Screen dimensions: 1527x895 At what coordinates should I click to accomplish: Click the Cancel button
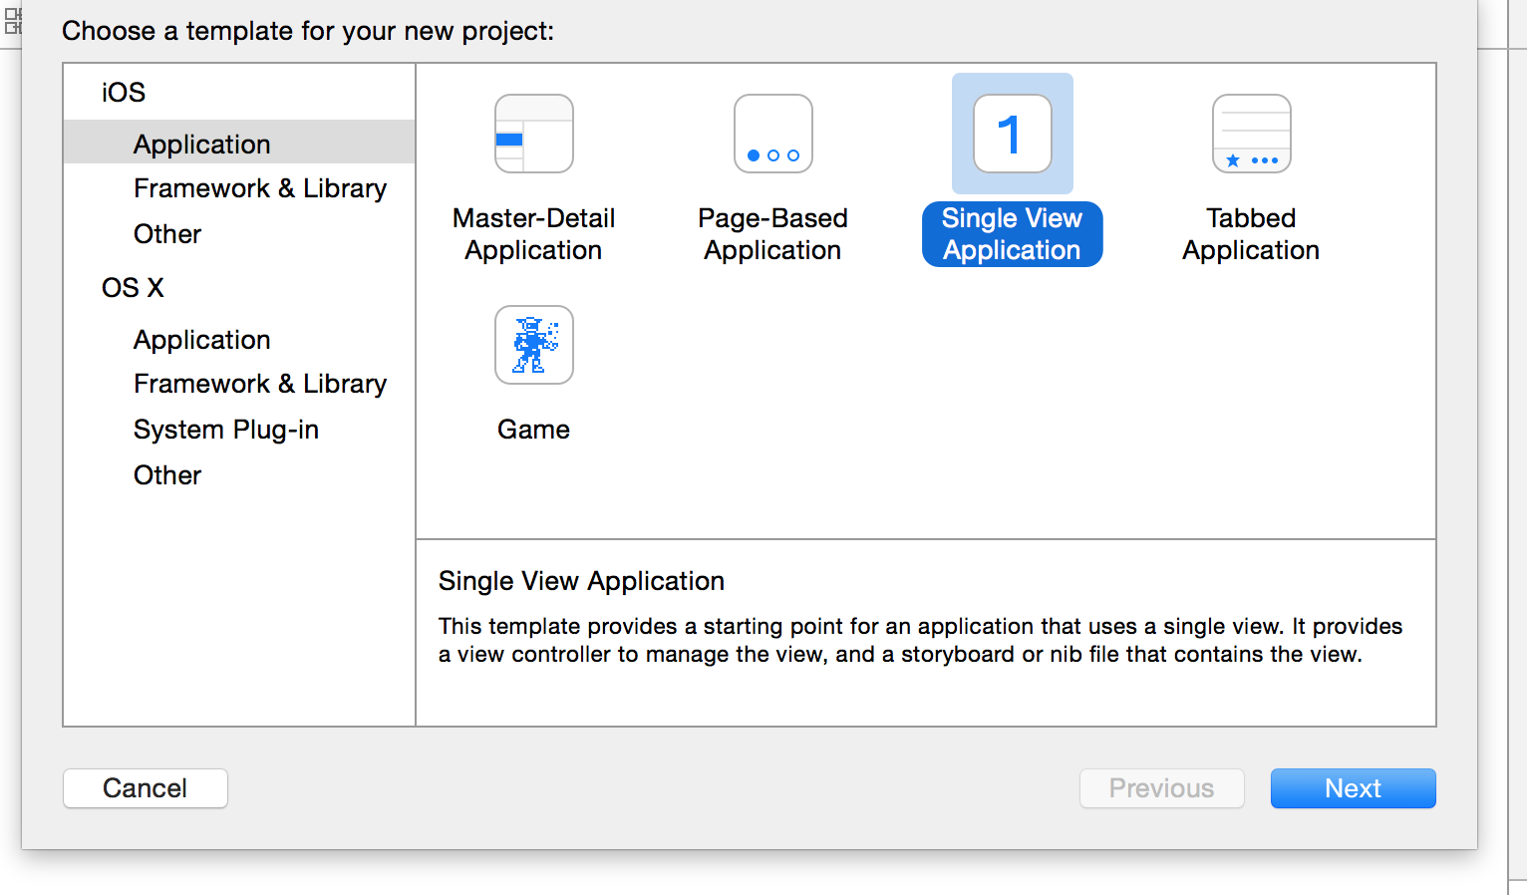point(146,788)
